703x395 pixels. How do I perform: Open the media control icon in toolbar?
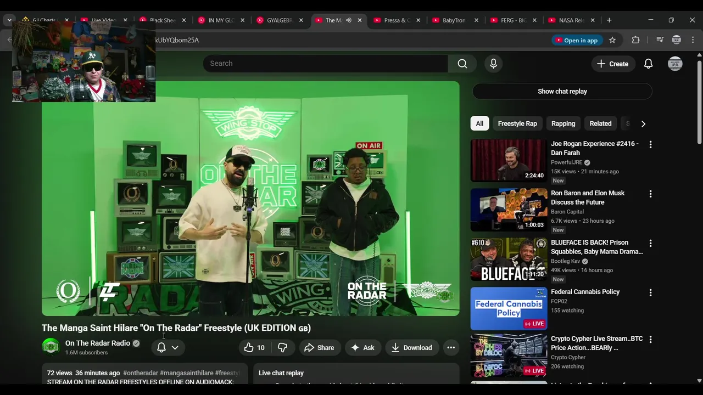(660, 40)
